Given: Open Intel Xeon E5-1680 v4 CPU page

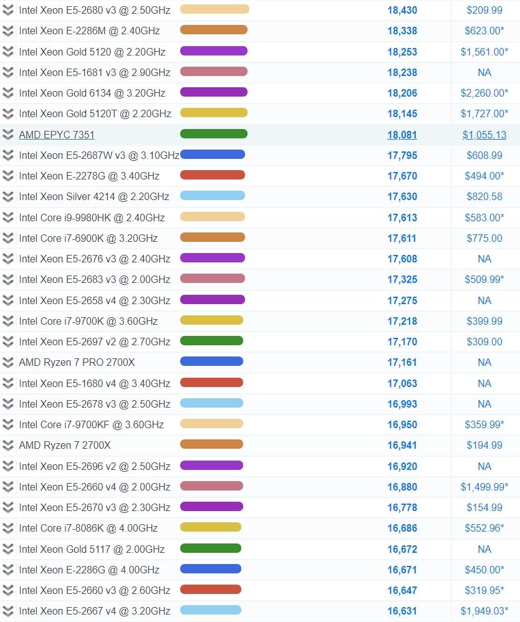Looking at the screenshot, I should point(95,383).
